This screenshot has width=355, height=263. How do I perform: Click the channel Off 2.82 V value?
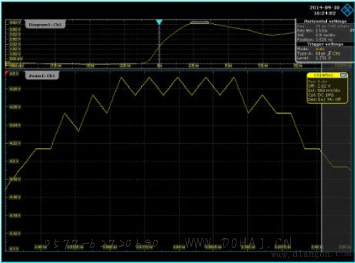pos(324,86)
